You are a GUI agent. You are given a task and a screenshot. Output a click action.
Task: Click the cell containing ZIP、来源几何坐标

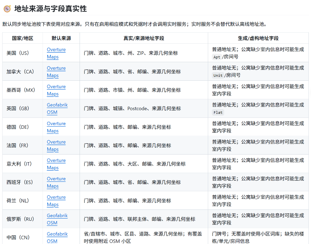[144, 53]
